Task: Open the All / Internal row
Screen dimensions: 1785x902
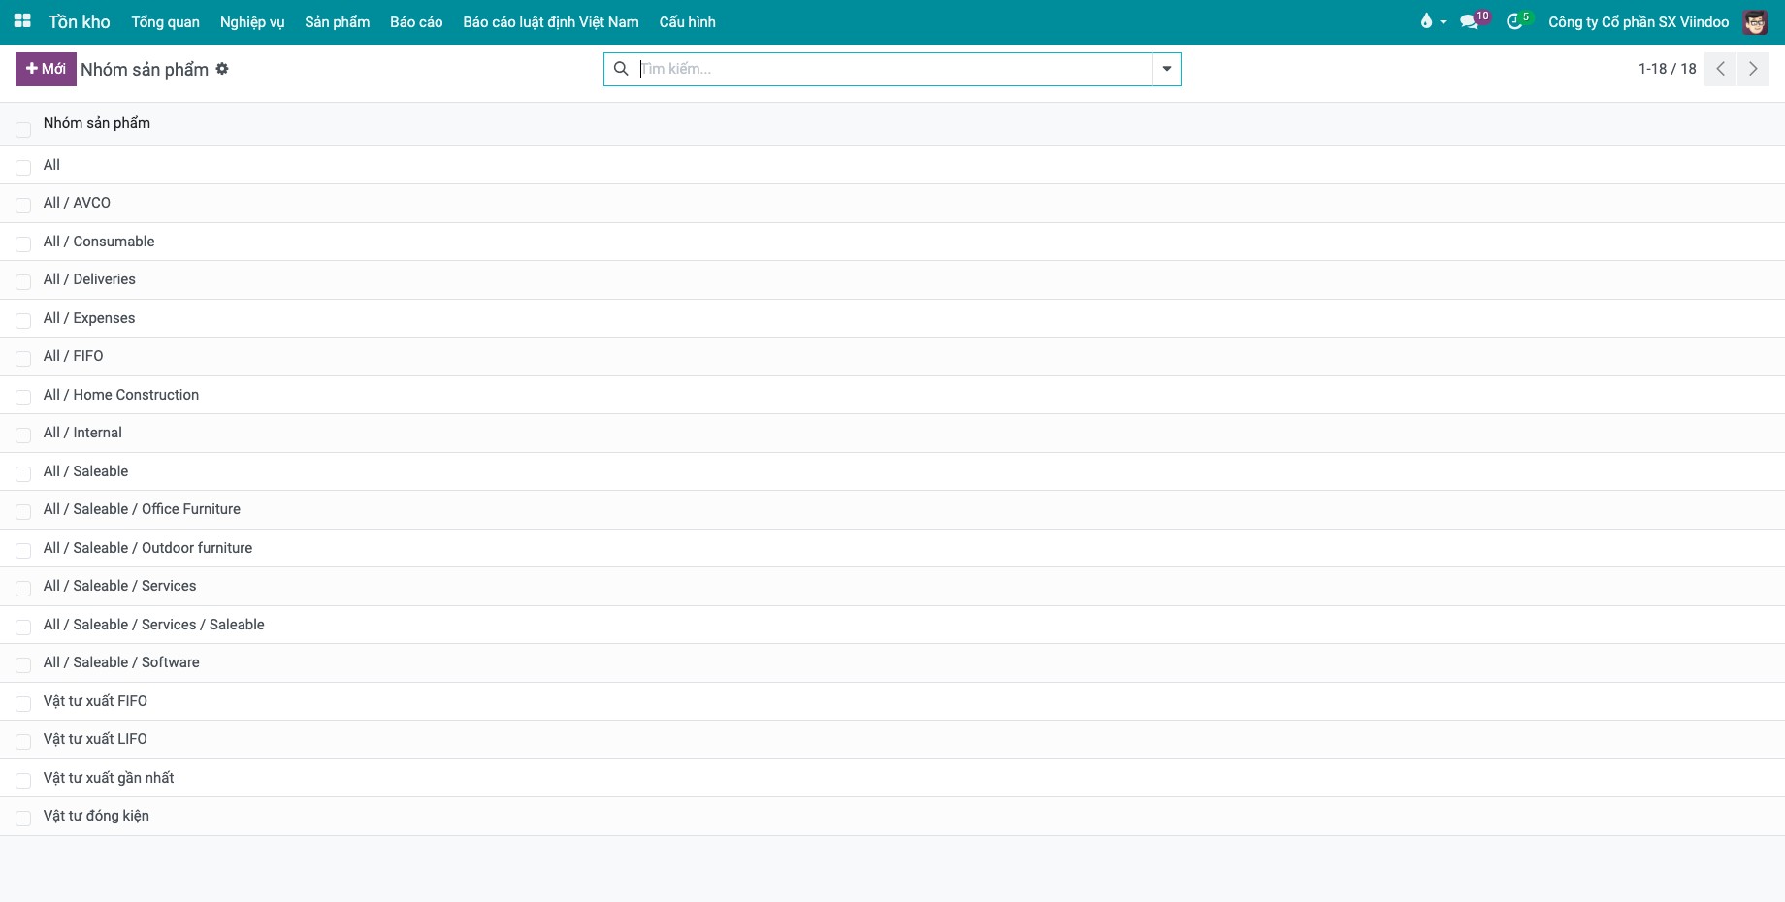Action: [x=892, y=433]
